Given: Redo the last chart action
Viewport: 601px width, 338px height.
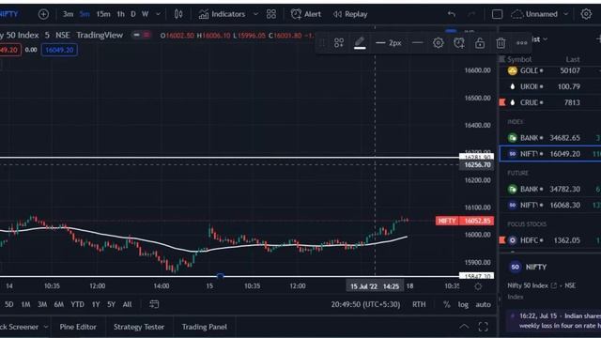Looking at the screenshot, I should point(471,14).
